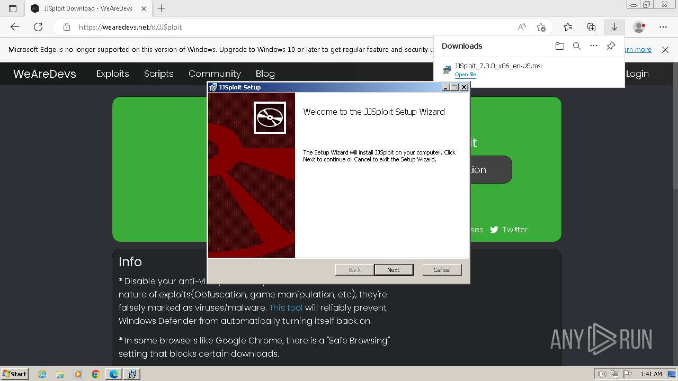Image resolution: width=678 pixels, height=381 pixels.
Task: Click the Login link
Action: [x=637, y=74]
